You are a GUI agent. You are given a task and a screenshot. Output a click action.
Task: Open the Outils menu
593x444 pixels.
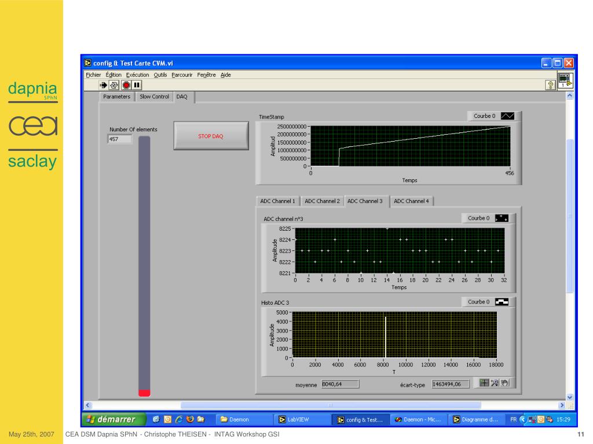(x=160, y=75)
